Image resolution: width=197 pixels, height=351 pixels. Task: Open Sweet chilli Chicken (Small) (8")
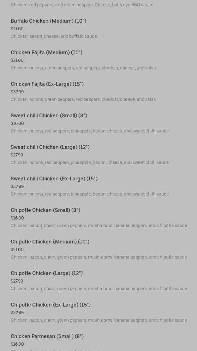49,116
